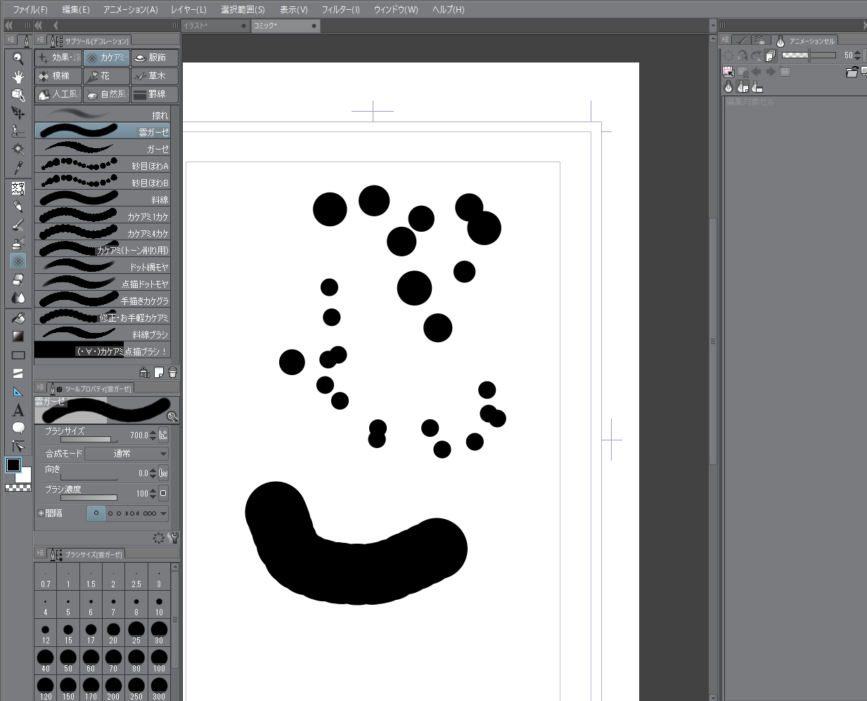Toggle light table layer display icon

728,87
